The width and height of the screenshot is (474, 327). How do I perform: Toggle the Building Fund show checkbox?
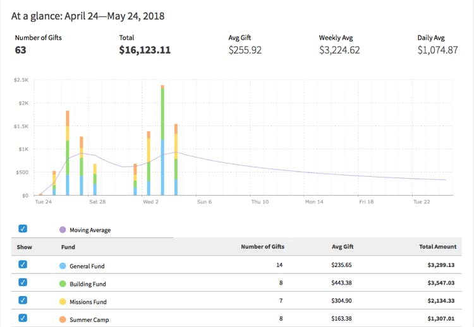23,283
